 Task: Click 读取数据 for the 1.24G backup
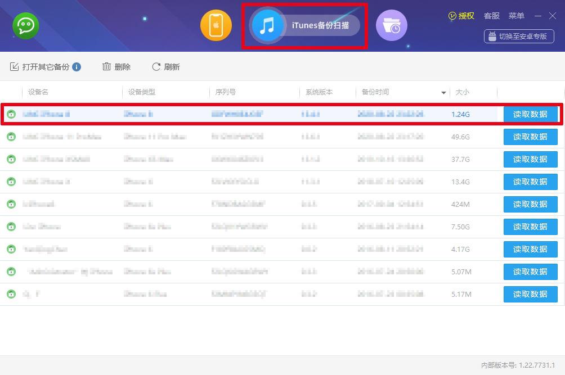[x=530, y=114]
